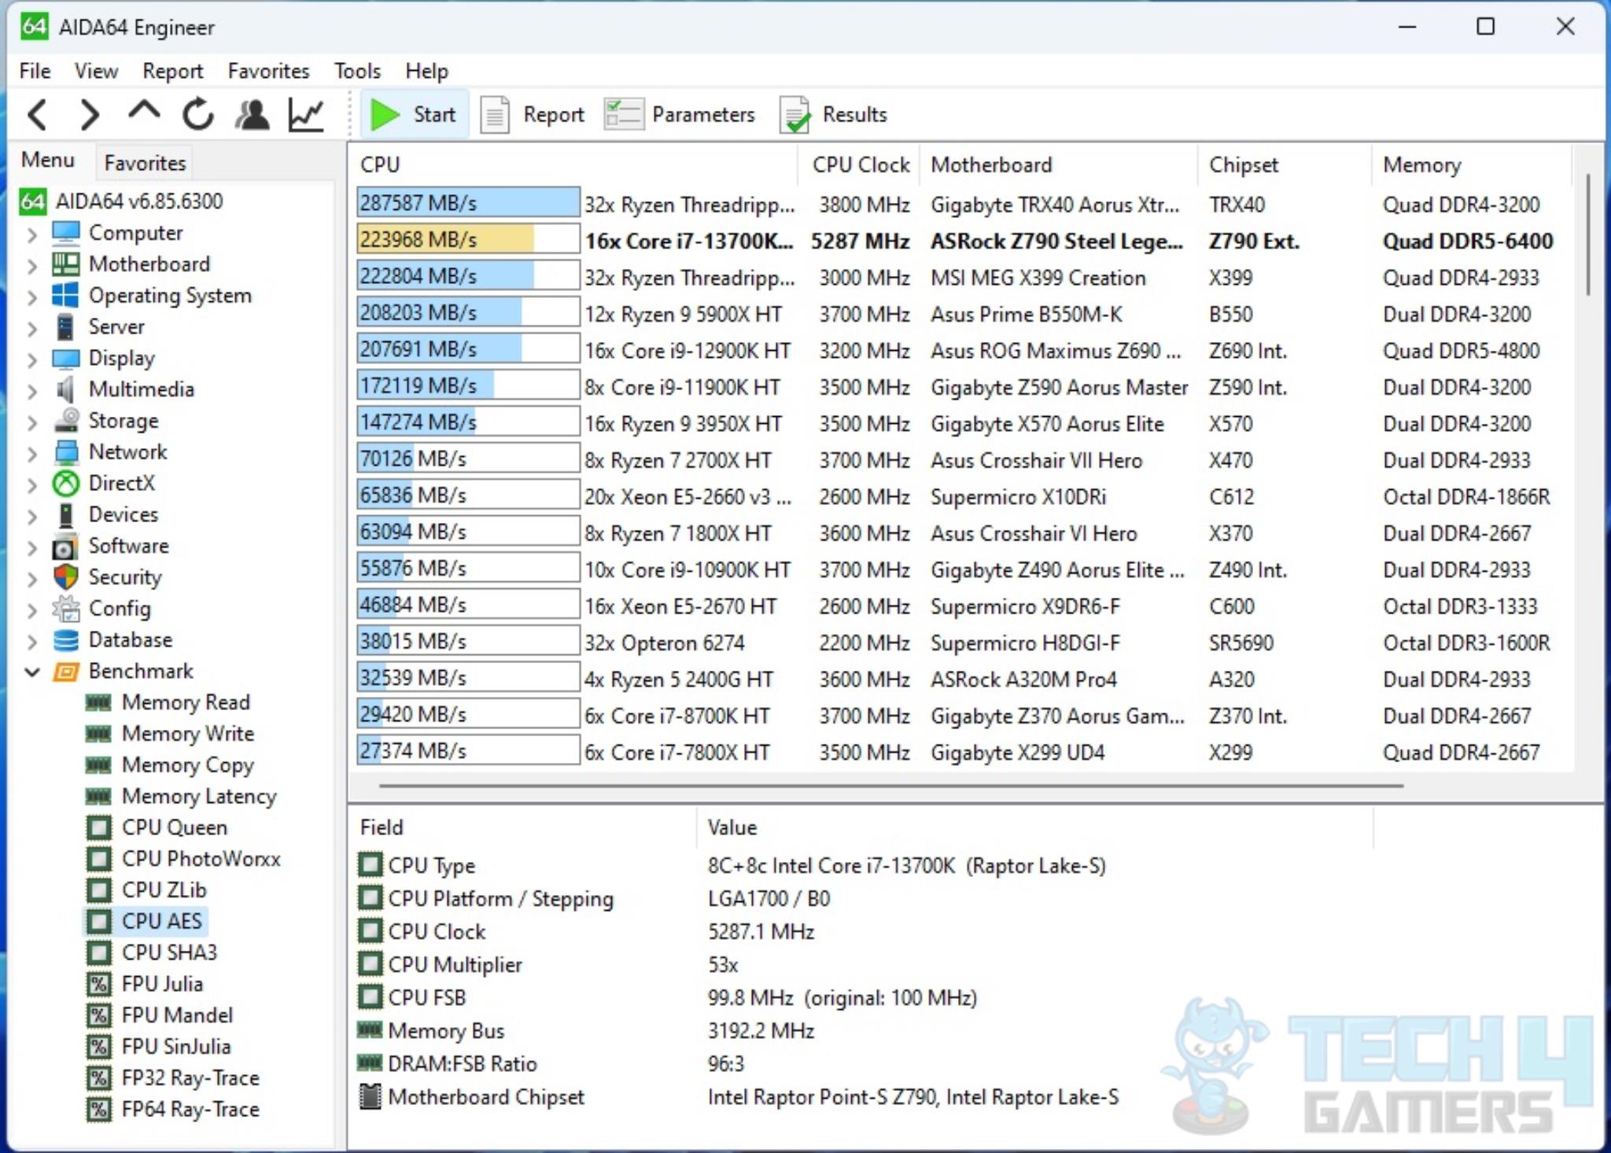Select FP64 Ray-Trace benchmark icon
Screen dimensions: 1611x1153
point(98,1109)
